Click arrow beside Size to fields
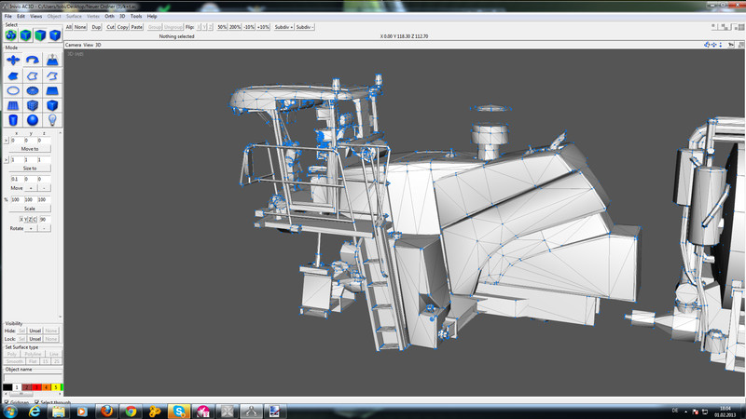 pyautogui.click(x=7, y=159)
